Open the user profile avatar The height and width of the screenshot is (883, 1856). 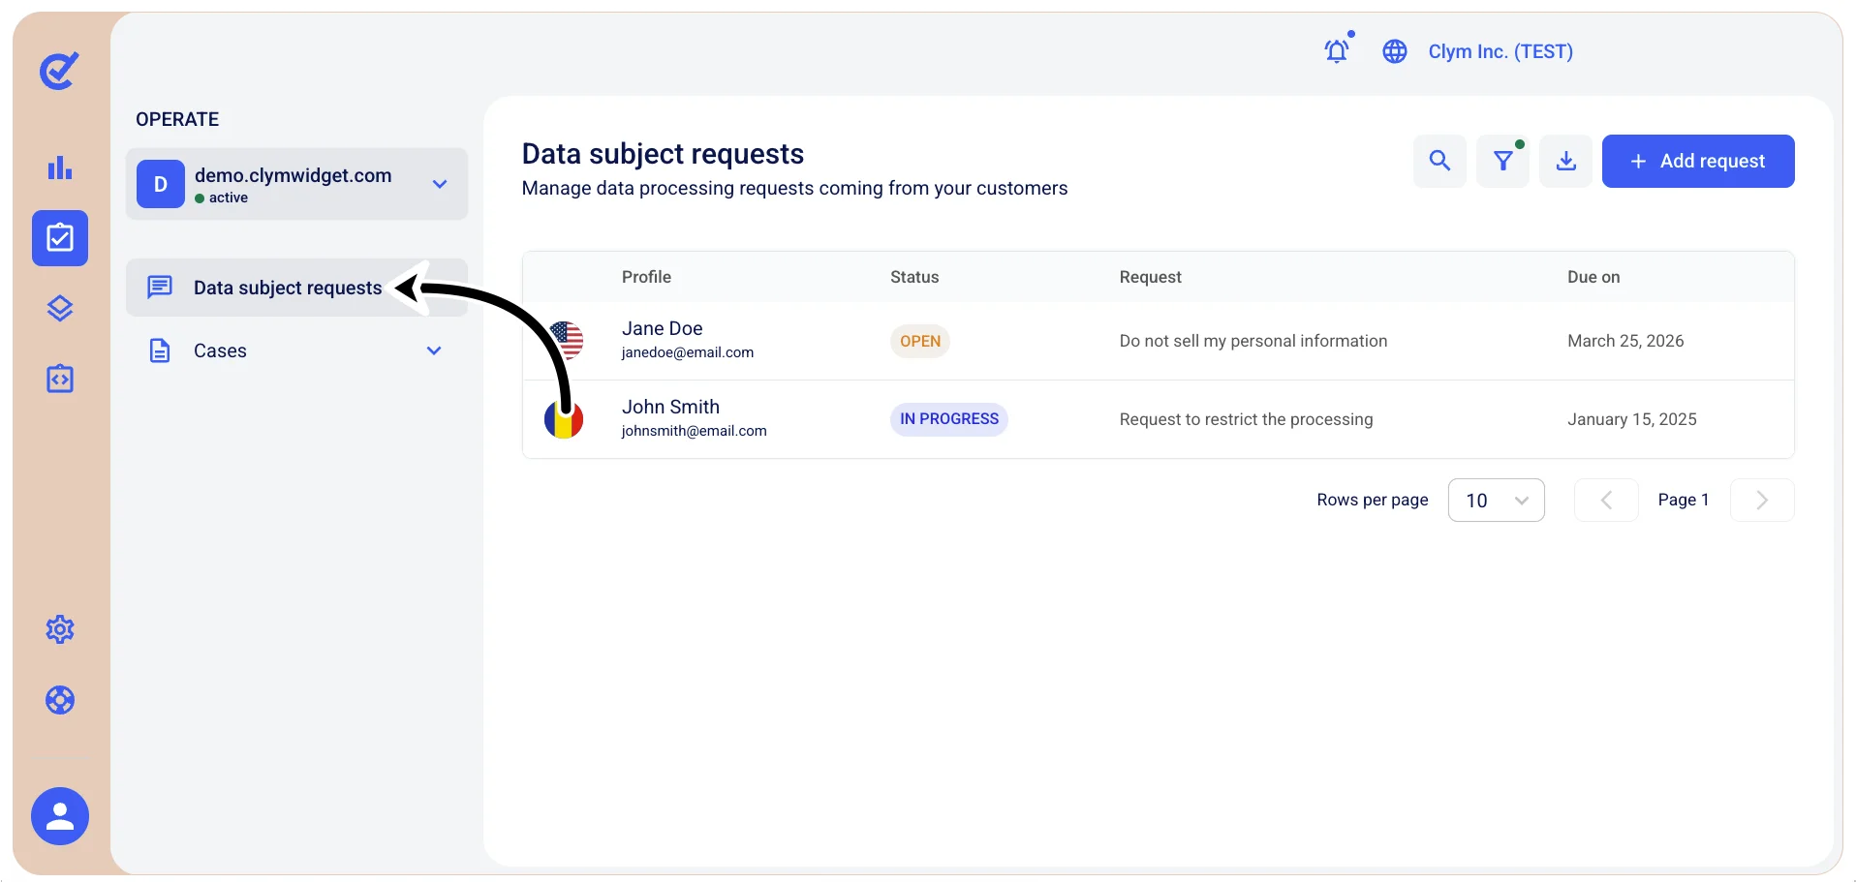click(x=60, y=816)
